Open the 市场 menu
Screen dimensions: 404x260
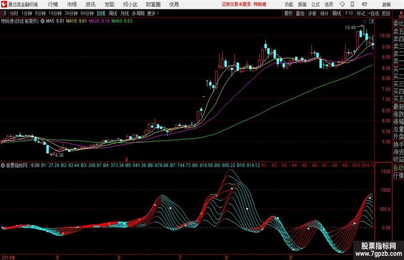[72, 4]
